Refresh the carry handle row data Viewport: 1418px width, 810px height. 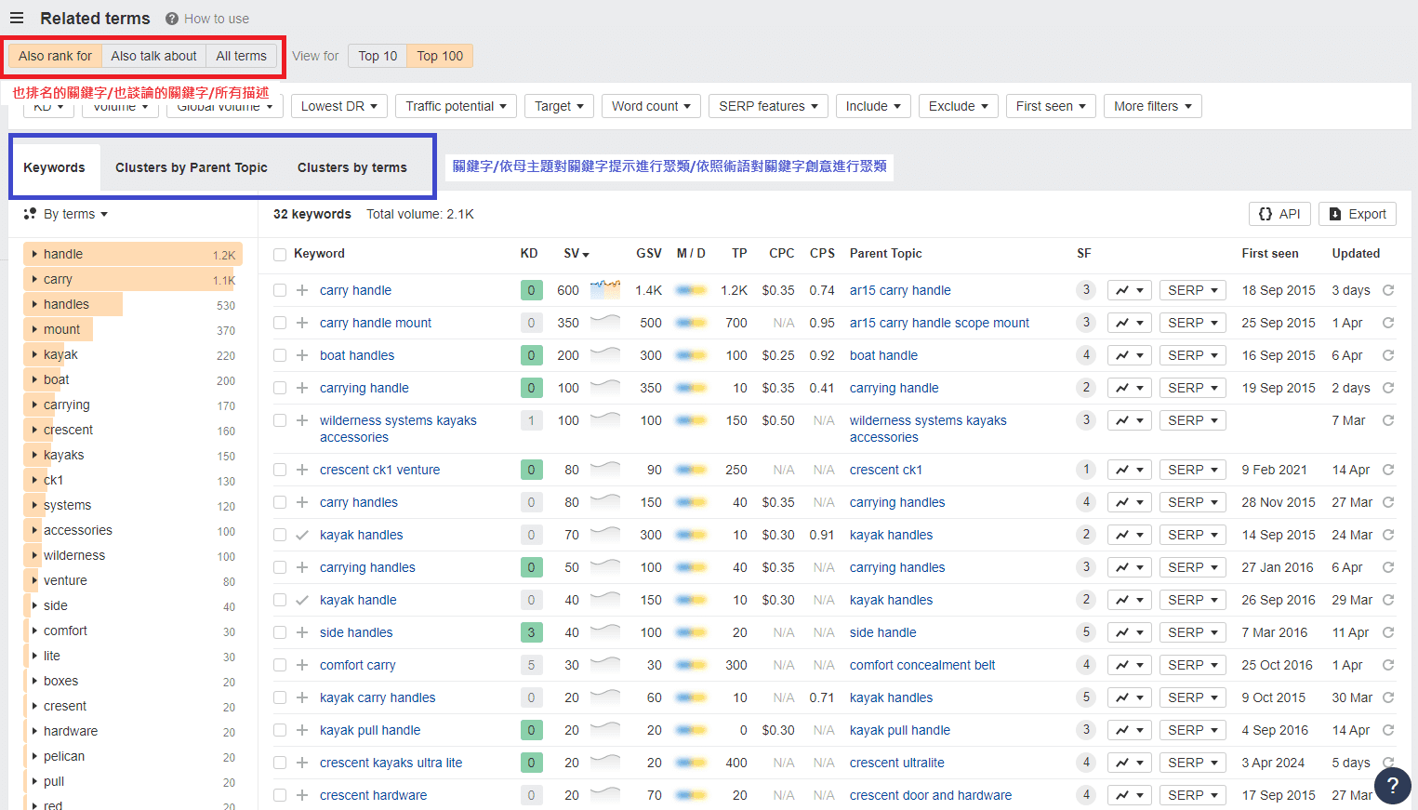coord(1388,290)
